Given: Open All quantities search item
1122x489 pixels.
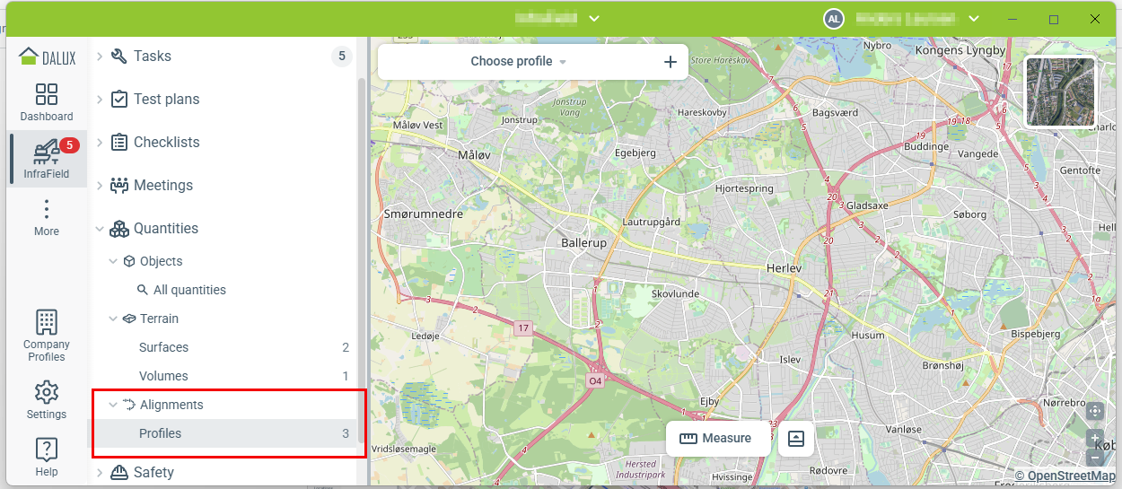Looking at the screenshot, I should click(x=189, y=290).
